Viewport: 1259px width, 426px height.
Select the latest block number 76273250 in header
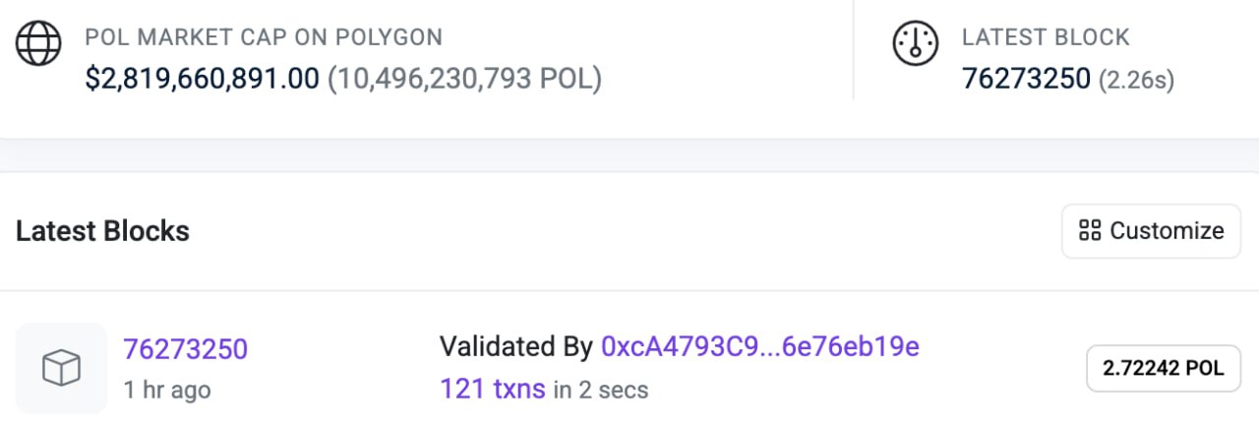pyautogui.click(x=1026, y=79)
